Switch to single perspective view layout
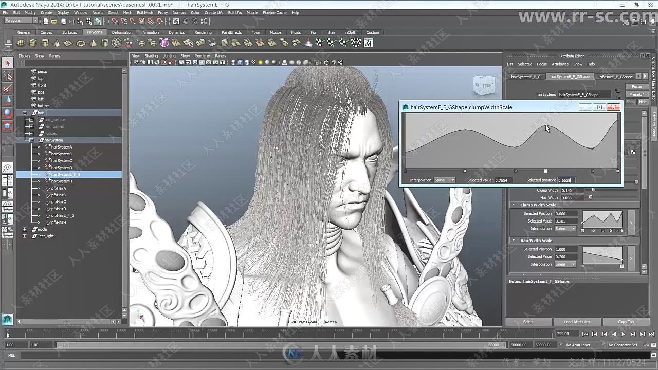This screenshot has width=658, height=370. click(8, 168)
